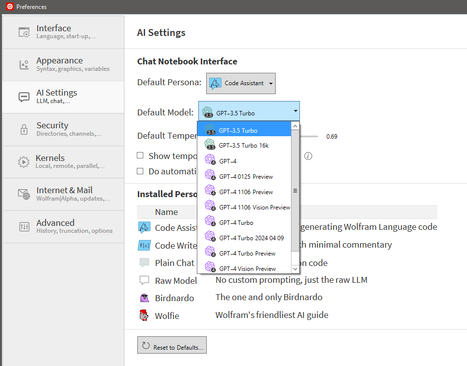The width and height of the screenshot is (467, 366).
Task: Click the Code Assistant wolf icon in persona dropdown
Action: (x=215, y=83)
